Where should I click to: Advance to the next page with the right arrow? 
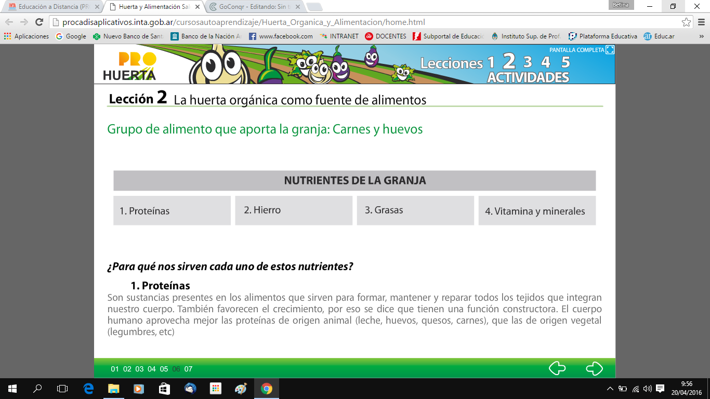click(594, 368)
